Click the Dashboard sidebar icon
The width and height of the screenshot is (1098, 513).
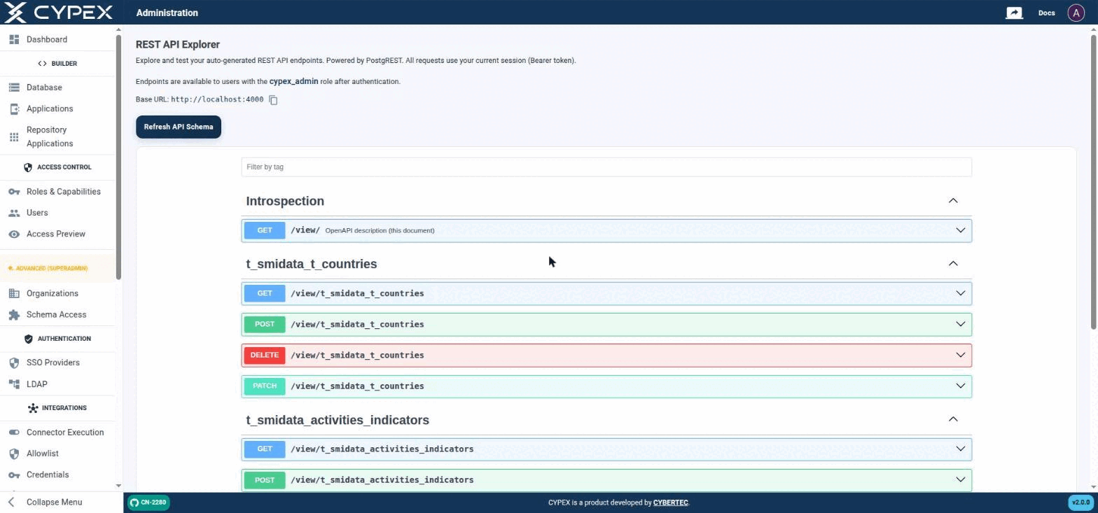tap(14, 39)
